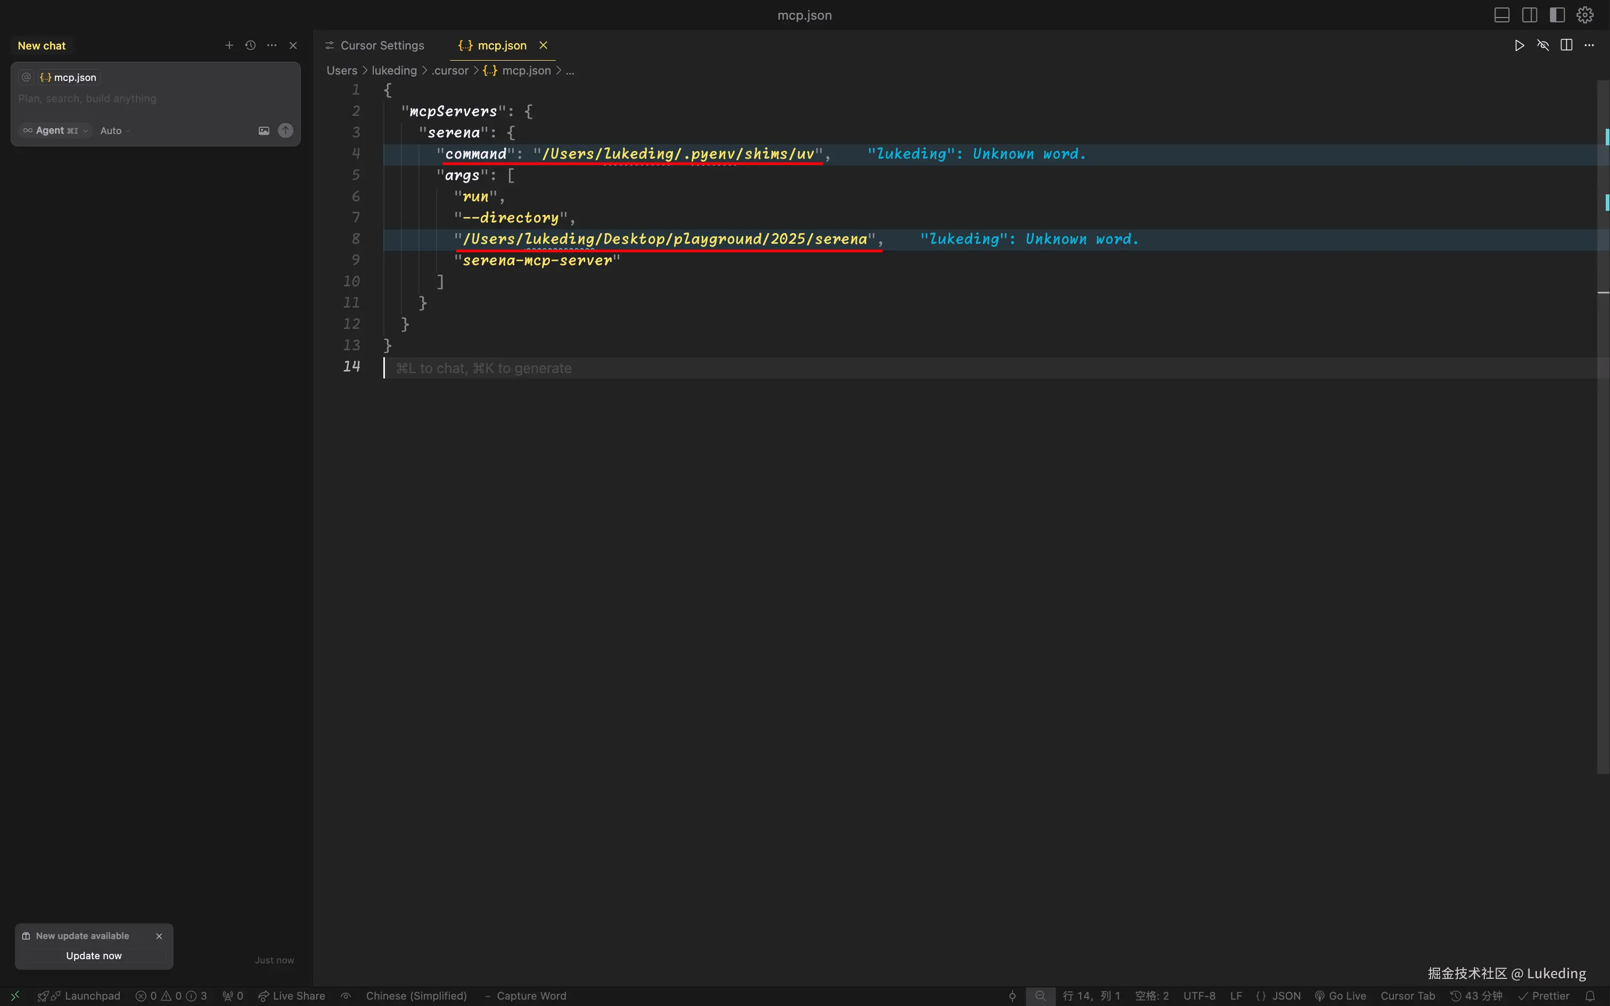Click the Update now button
1610x1006 pixels.
94,955
